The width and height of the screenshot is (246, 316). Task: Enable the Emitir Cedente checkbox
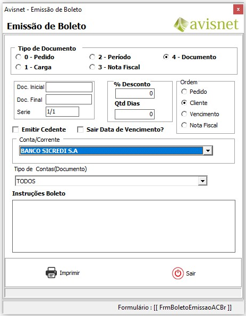click(15, 129)
